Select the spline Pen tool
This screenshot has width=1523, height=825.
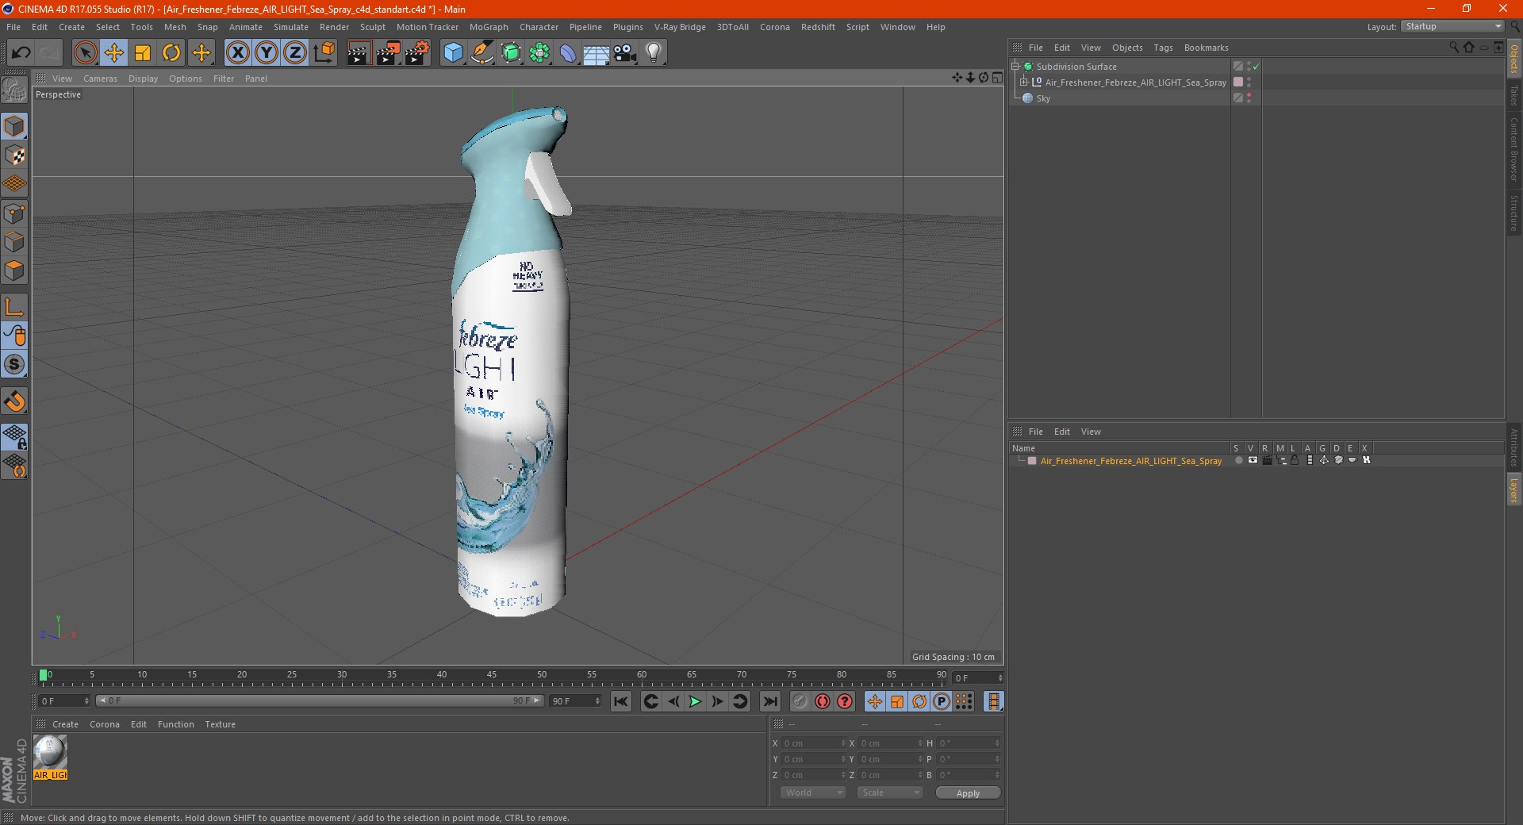(481, 53)
